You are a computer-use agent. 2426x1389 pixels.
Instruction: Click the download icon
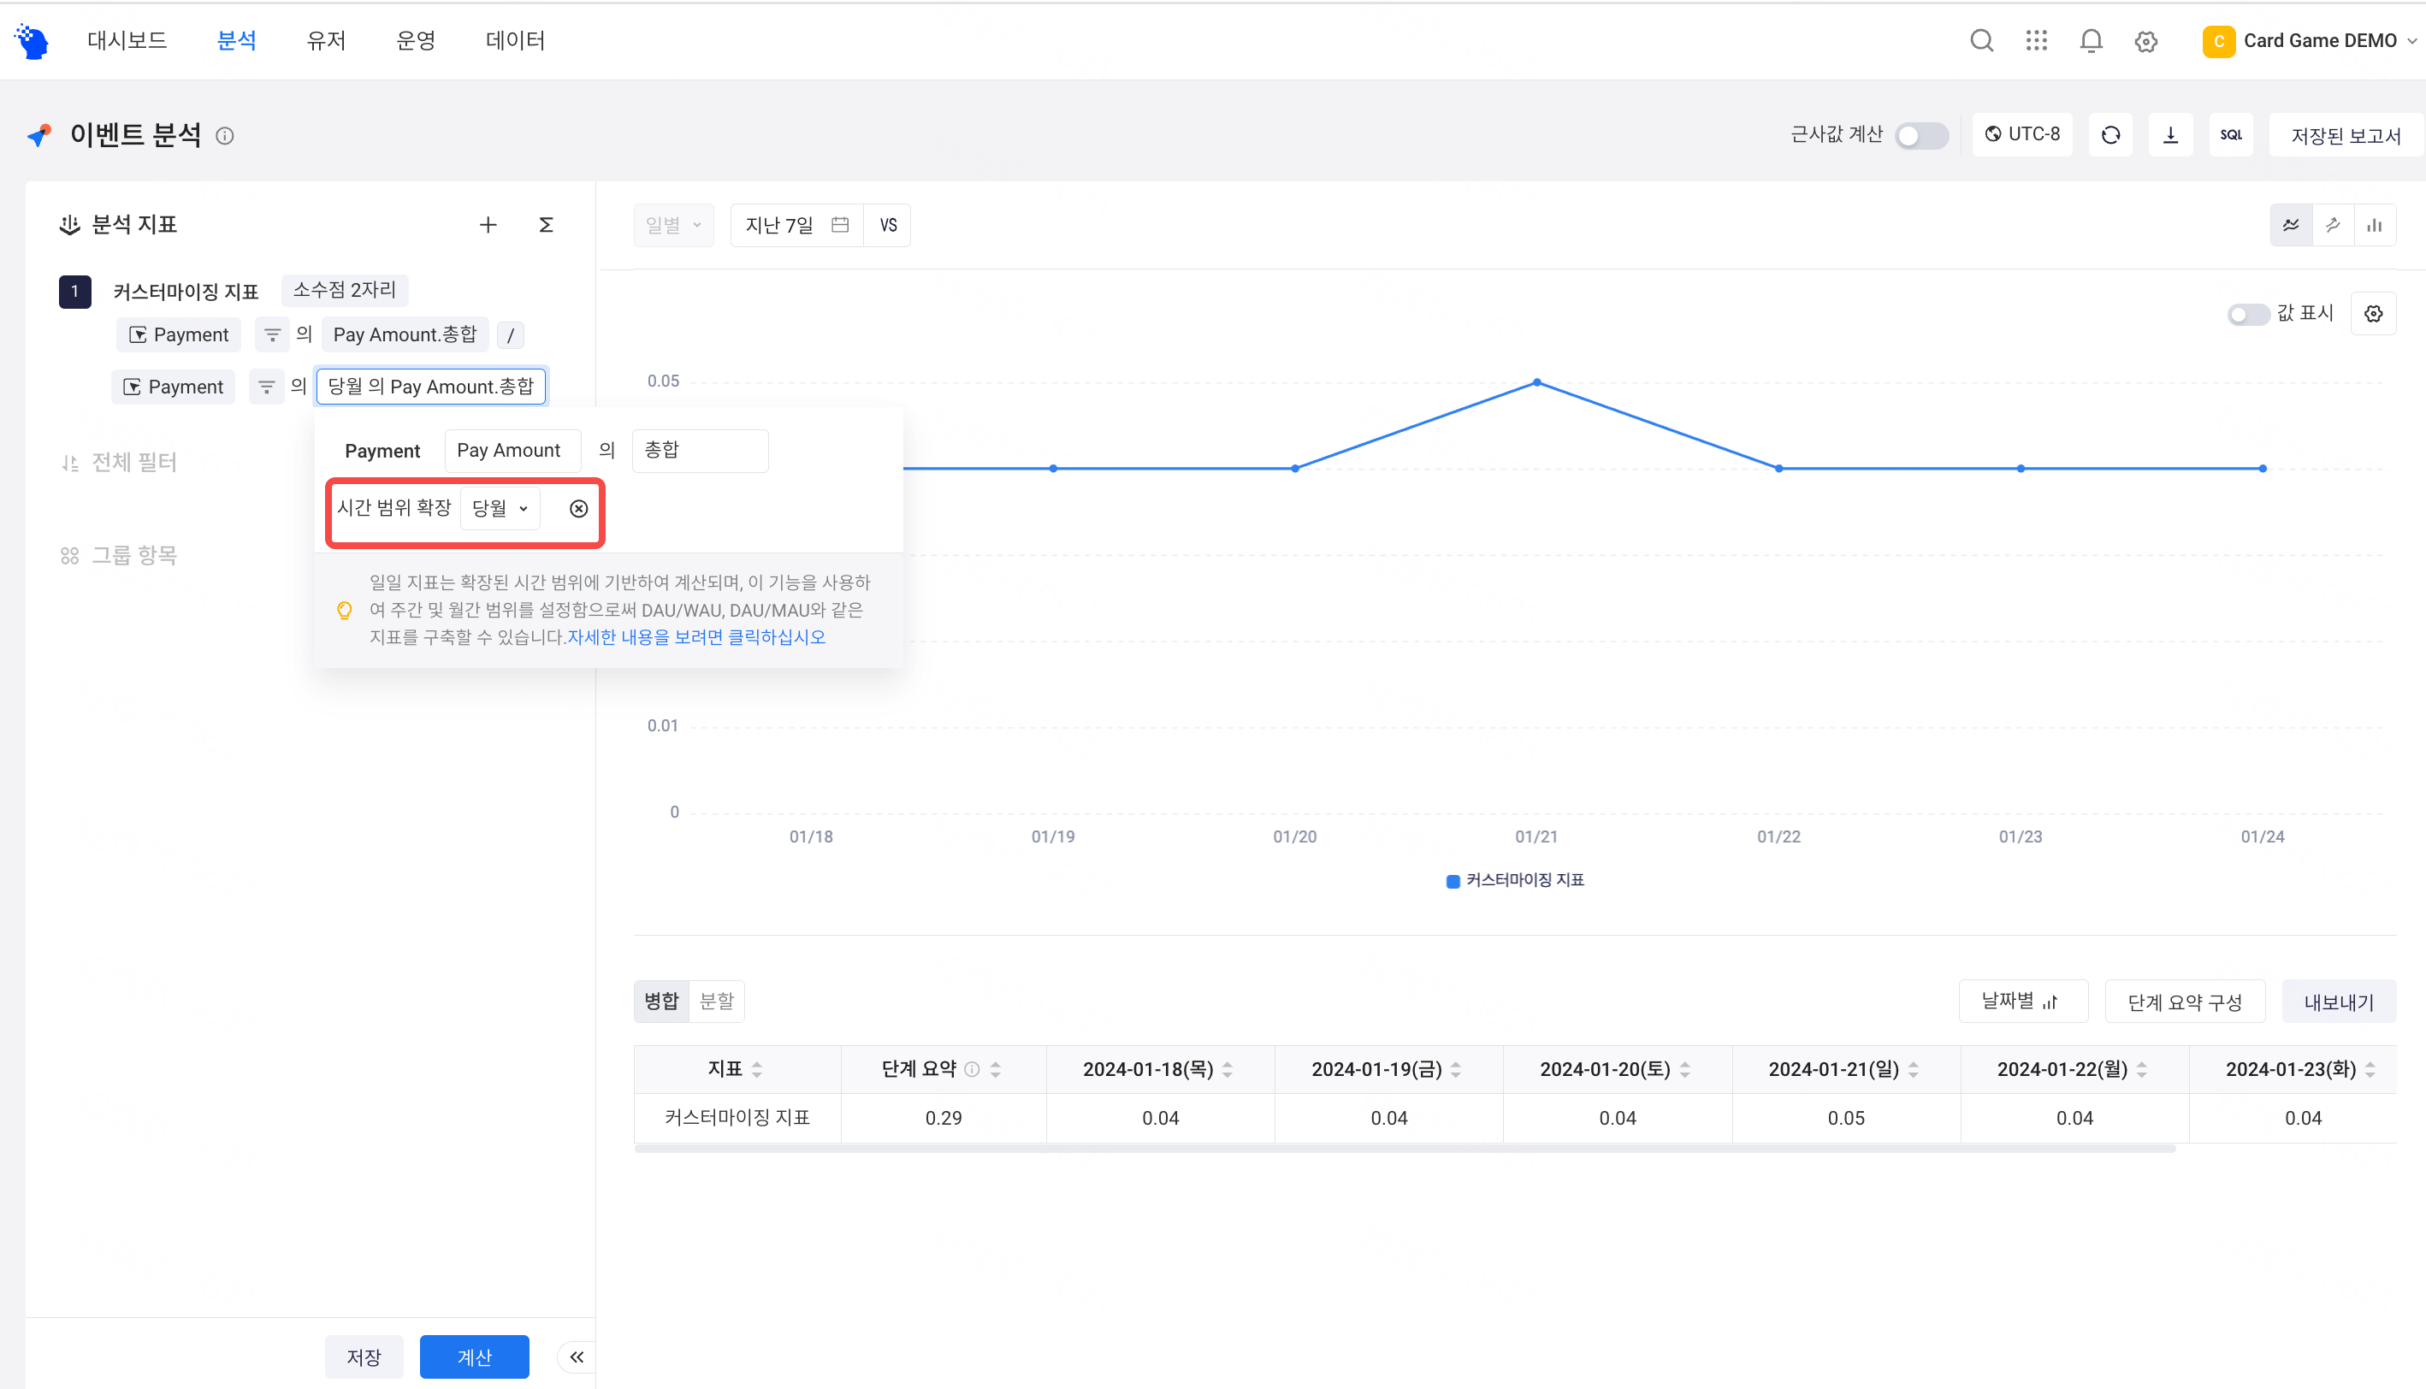(2170, 134)
